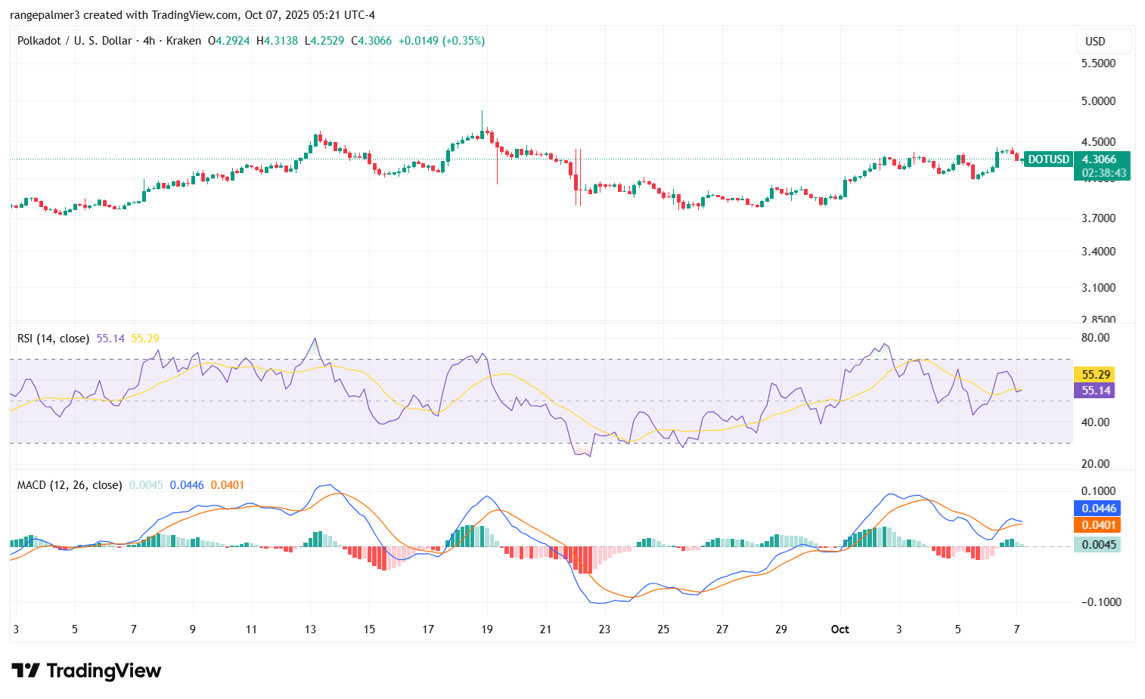Click the purple 55.14 RSI axis badge
1145x699 pixels.
pyautogui.click(x=1096, y=391)
